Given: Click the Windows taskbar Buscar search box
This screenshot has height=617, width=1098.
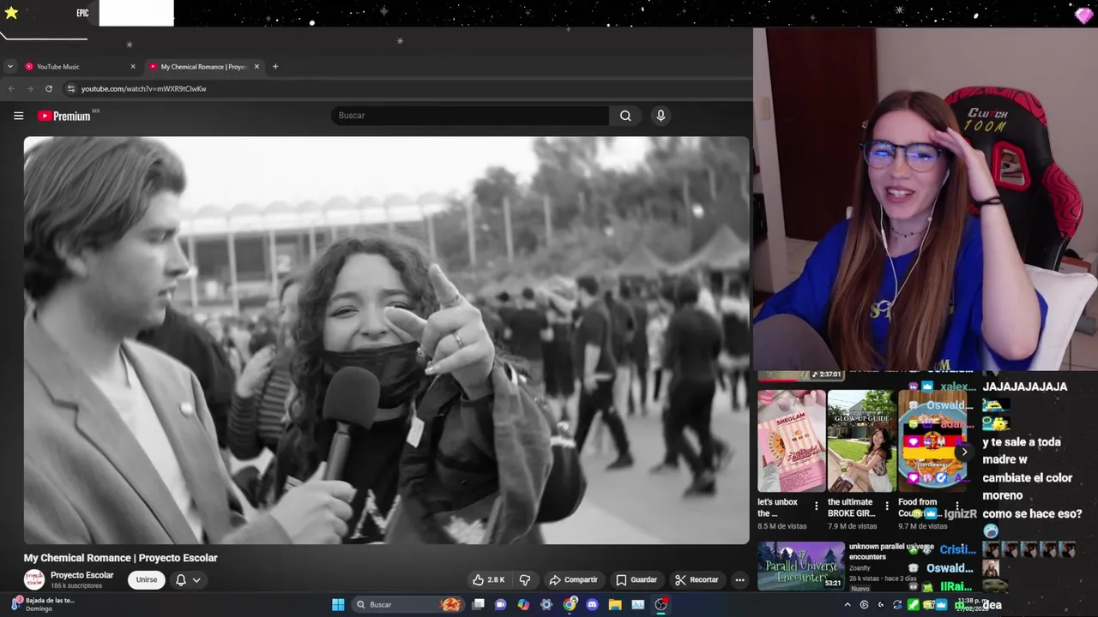Looking at the screenshot, I should click(408, 605).
